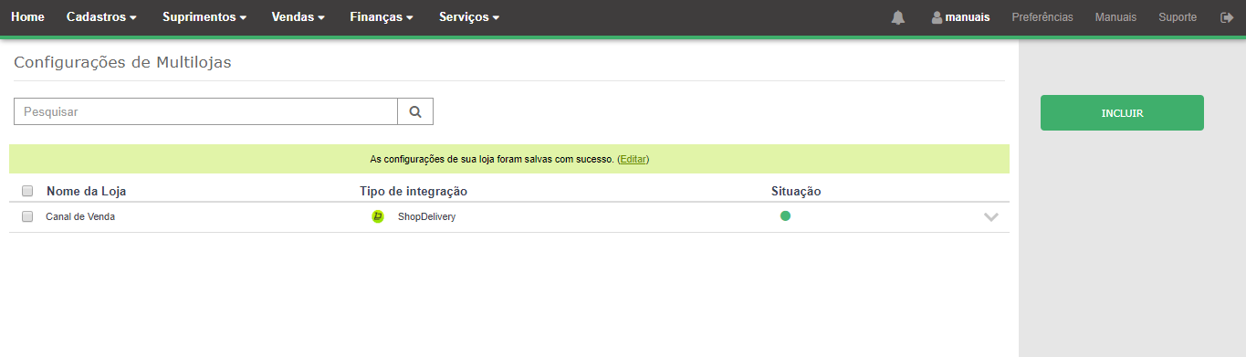This screenshot has width=1246, height=357.
Task: Open the Serviços menu
Action: [469, 17]
